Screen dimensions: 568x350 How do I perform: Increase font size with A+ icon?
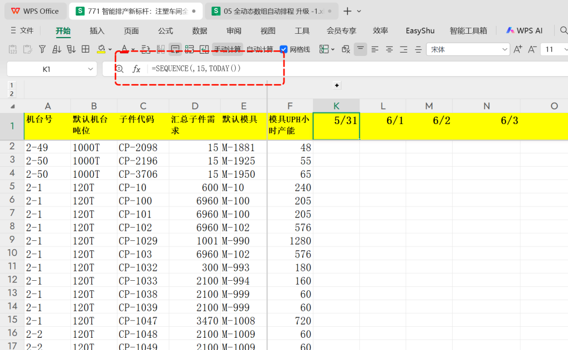518,49
